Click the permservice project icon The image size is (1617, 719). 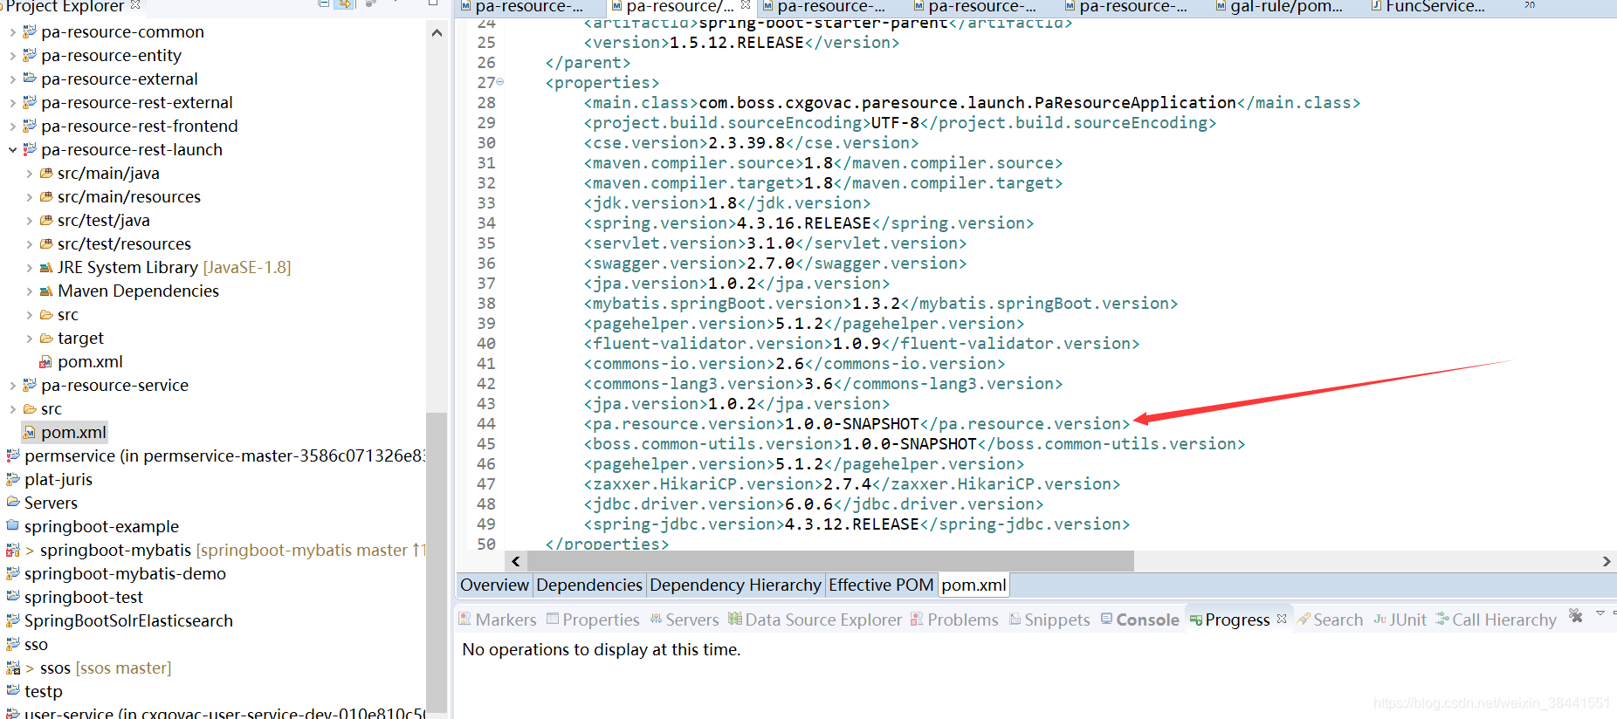click(x=13, y=455)
